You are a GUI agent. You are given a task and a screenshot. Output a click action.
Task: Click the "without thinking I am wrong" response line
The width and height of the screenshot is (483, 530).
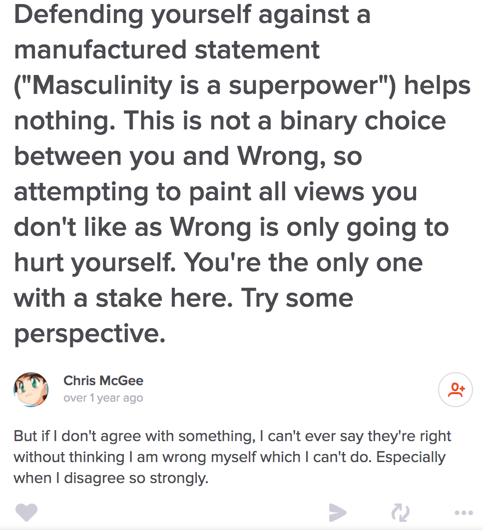pyautogui.click(x=229, y=457)
